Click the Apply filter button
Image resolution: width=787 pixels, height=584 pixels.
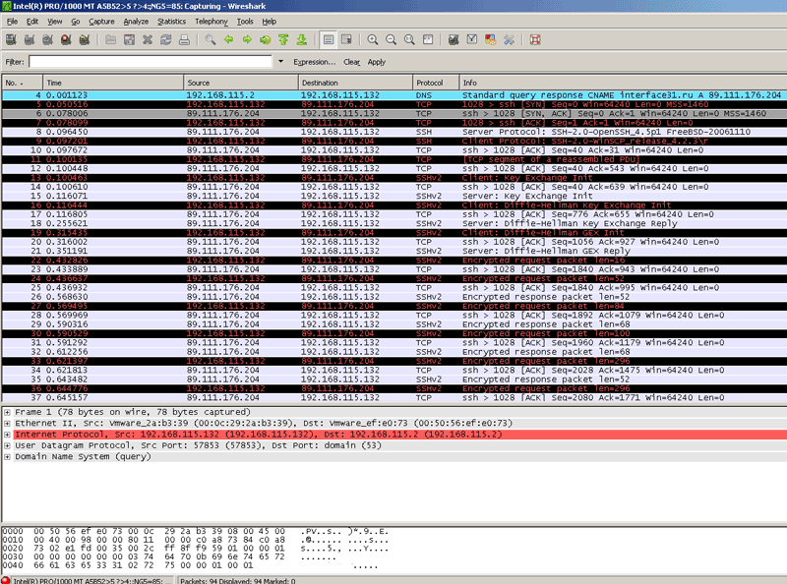pyautogui.click(x=376, y=62)
